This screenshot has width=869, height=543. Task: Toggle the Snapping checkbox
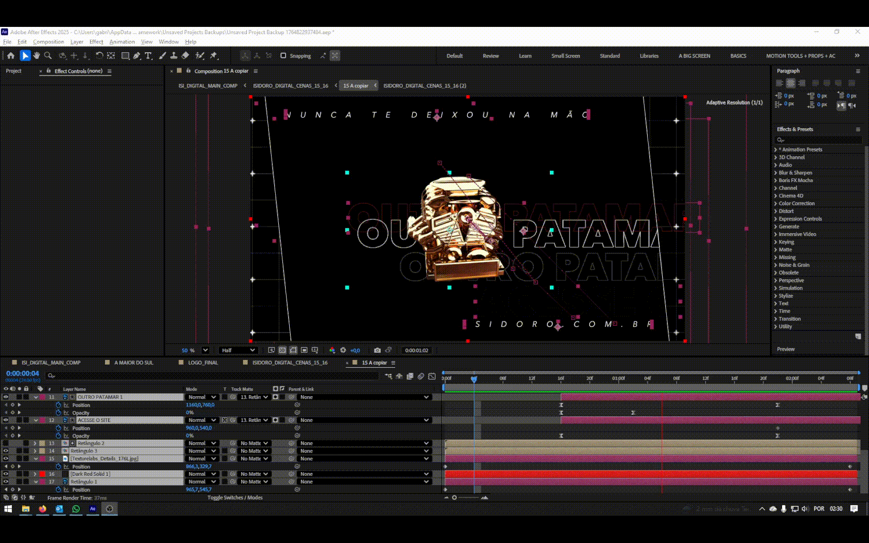coord(283,55)
